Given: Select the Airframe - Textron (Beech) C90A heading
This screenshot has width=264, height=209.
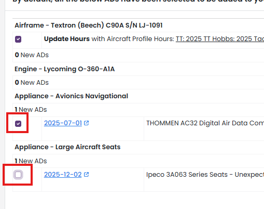Looking at the screenshot, I should [x=89, y=25].
